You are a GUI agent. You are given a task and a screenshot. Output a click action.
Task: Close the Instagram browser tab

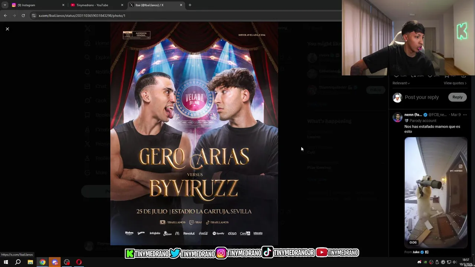63,5
